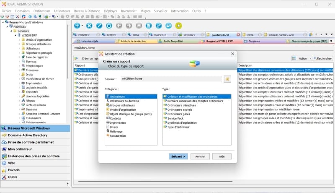
Task: Expand the Unités d'organisation tree node
Action: pos(19,39)
